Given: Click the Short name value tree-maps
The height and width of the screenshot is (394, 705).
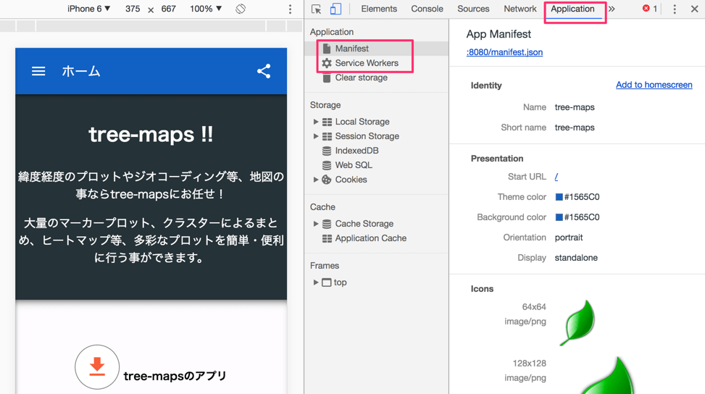Looking at the screenshot, I should click(575, 127).
